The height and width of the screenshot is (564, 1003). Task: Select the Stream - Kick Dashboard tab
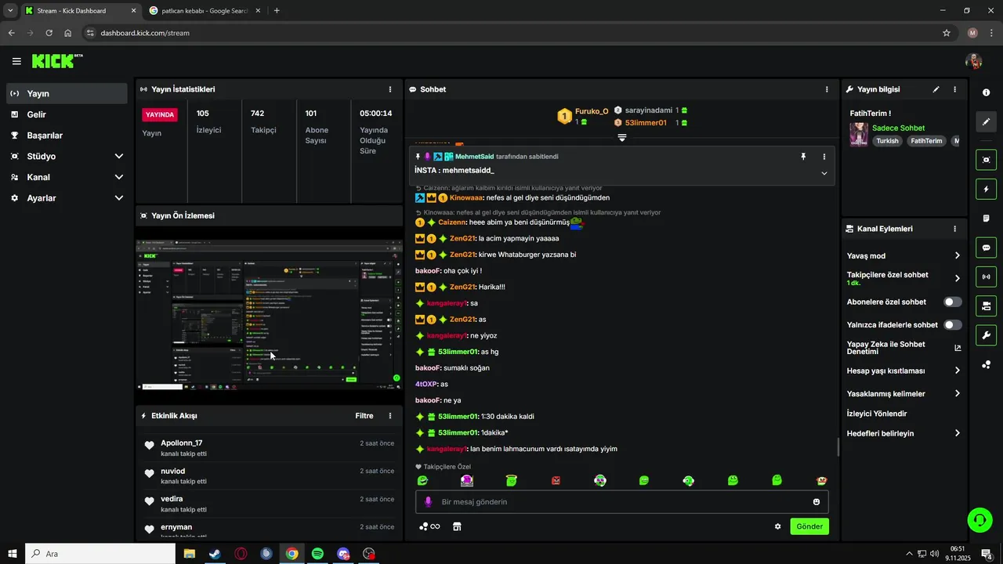pyautogui.click(x=79, y=11)
